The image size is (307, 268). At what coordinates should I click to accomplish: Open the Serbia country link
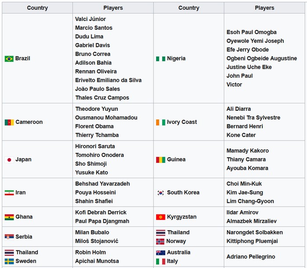pyautogui.click(x=24, y=237)
